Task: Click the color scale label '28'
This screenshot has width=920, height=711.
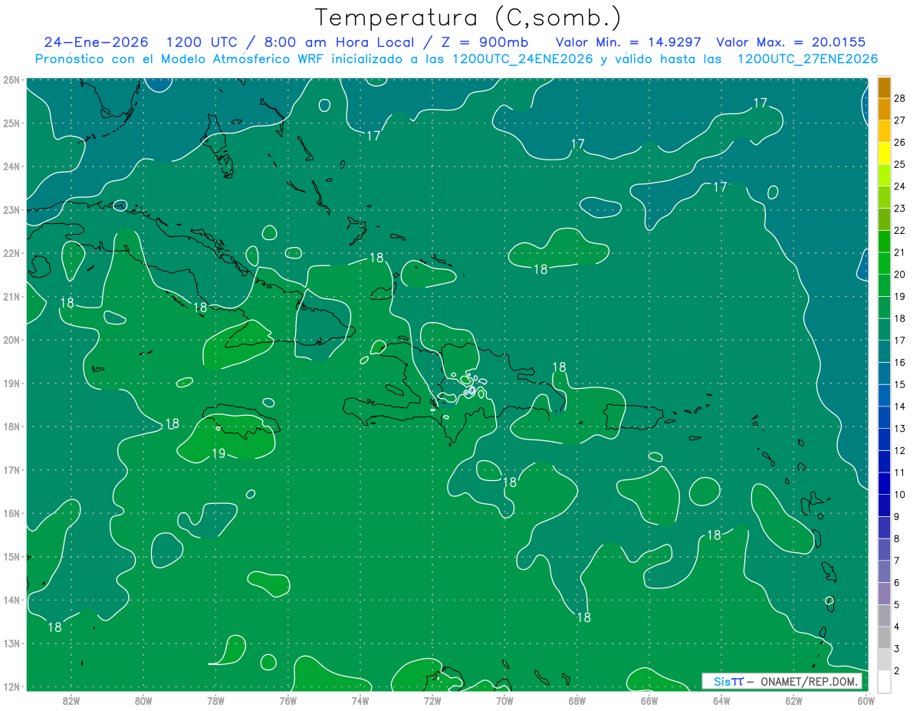Action: click(900, 98)
